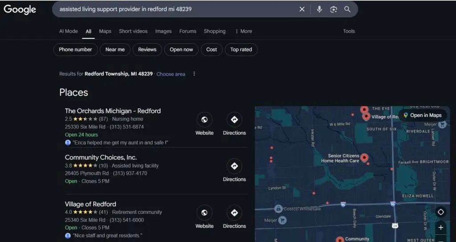Image resolution: width=456 pixels, height=242 pixels.
Task: Switch to AI Mode tab
Action: 68,31
